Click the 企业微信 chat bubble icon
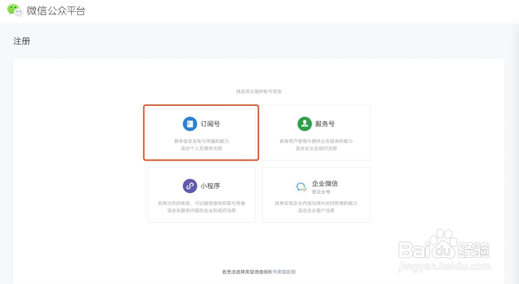 301,187
